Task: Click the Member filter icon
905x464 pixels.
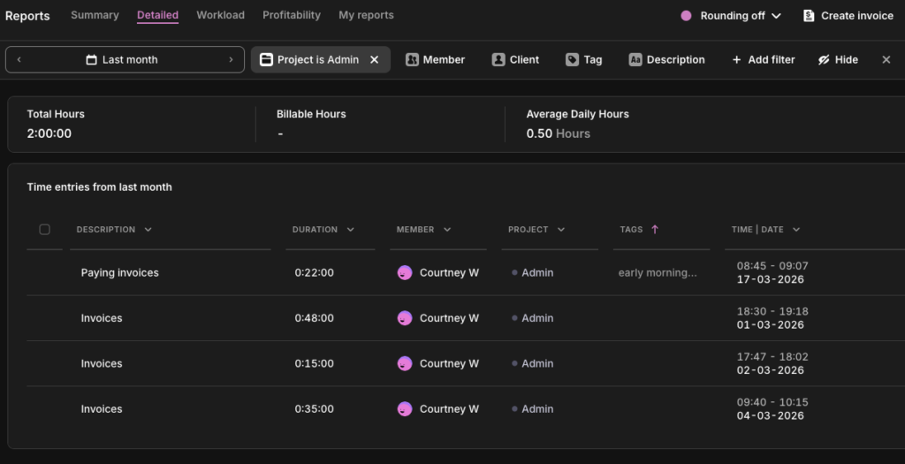Action: pos(412,59)
